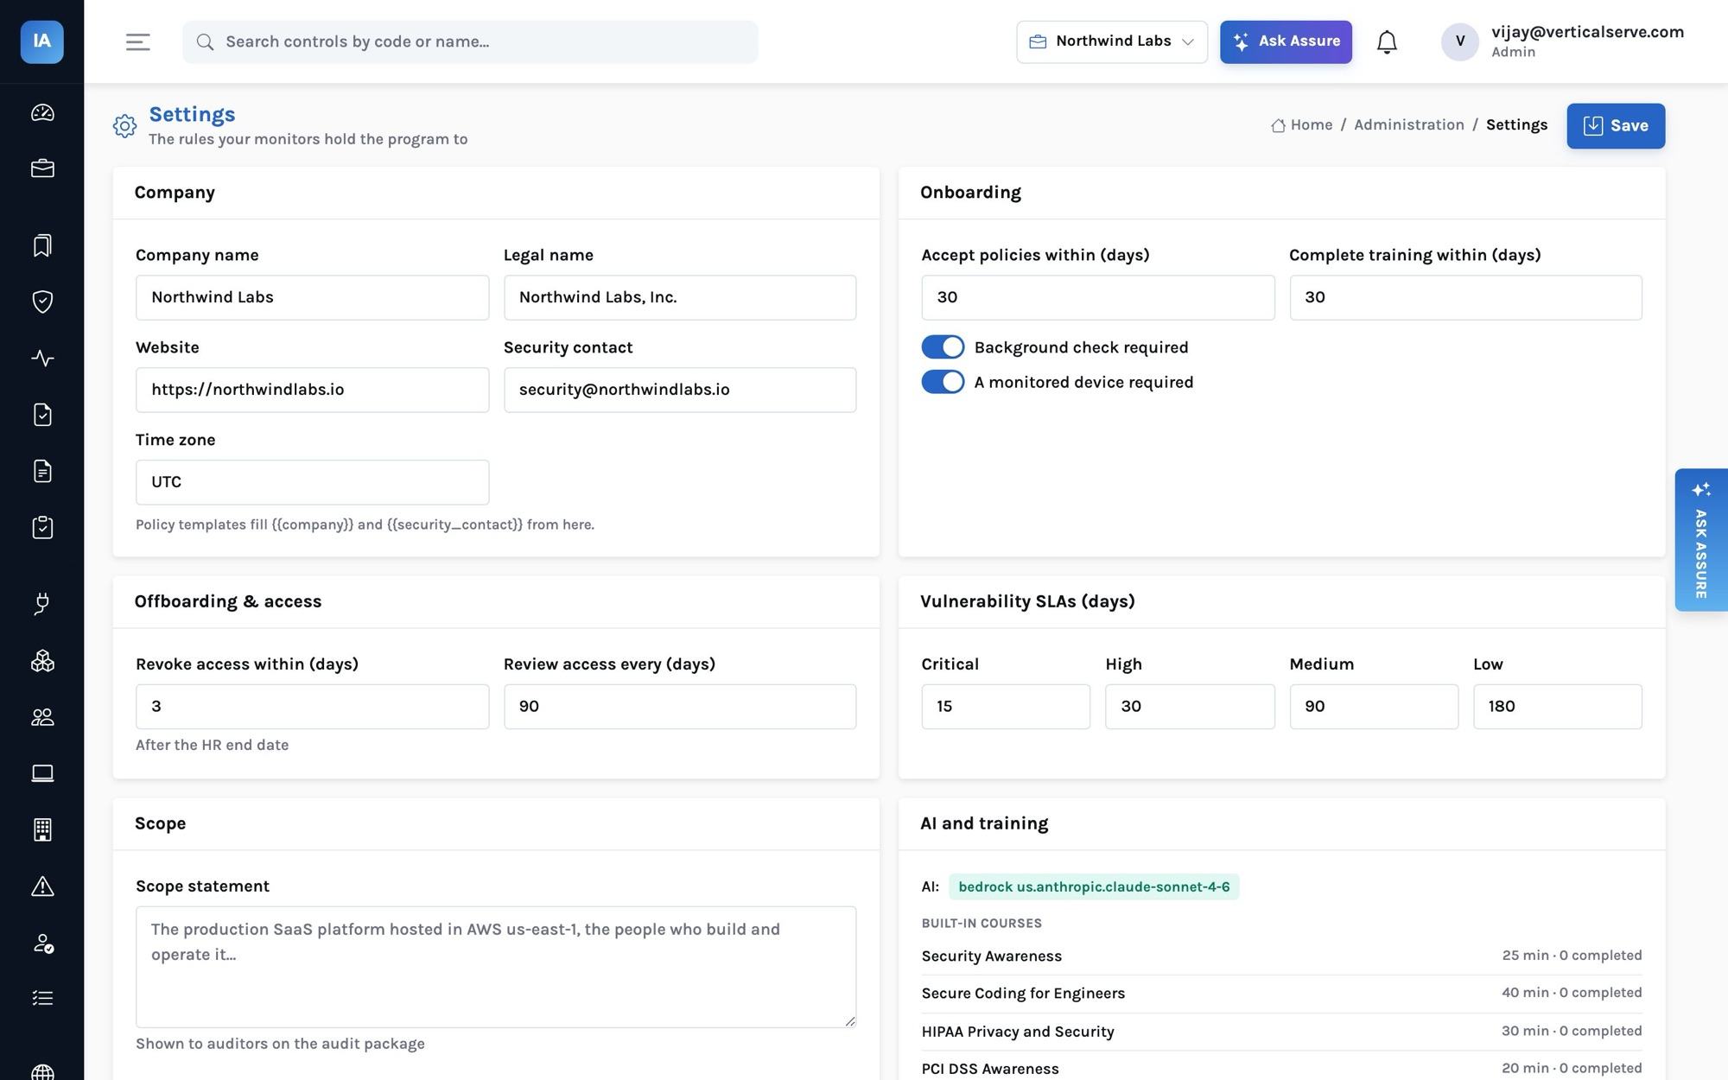Click the Revoke access within days field
Viewport: 1728px width, 1080px height.
[x=312, y=707]
